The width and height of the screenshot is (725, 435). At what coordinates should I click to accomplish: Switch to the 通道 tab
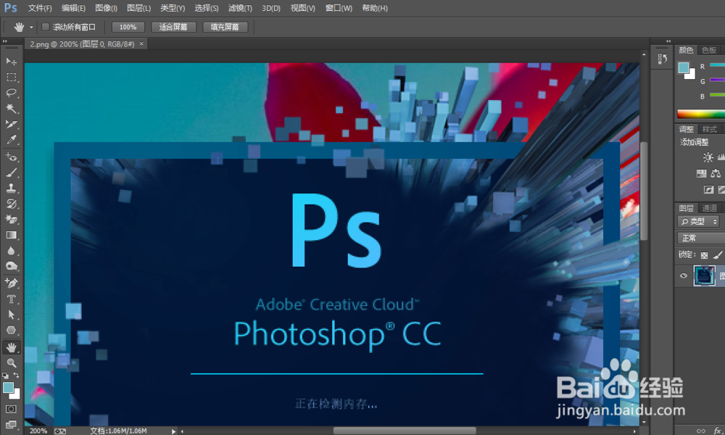pyautogui.click(x=709, y=208)
